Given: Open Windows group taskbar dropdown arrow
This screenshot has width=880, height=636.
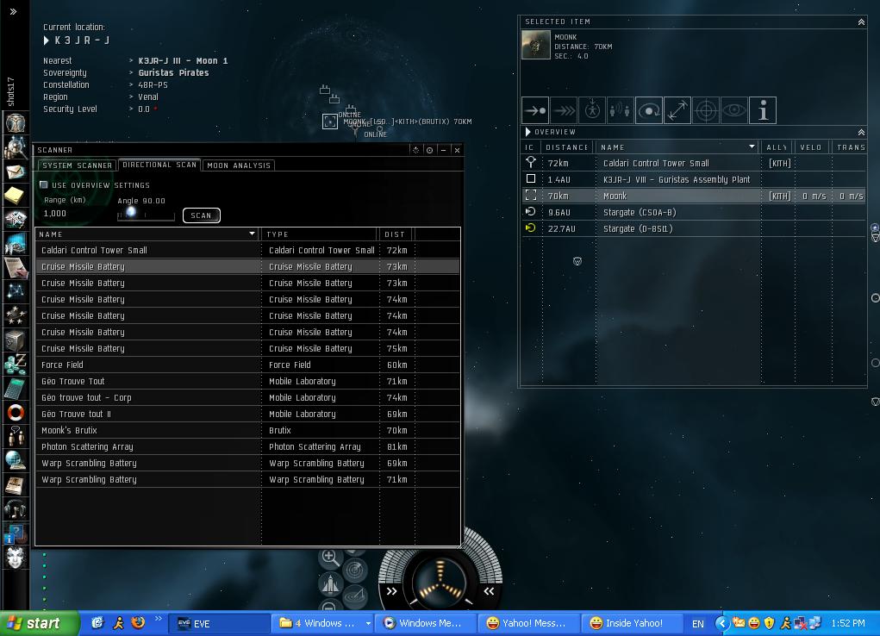Looking at the screenshot, I should pyautogui.click(x=368, y=623).
